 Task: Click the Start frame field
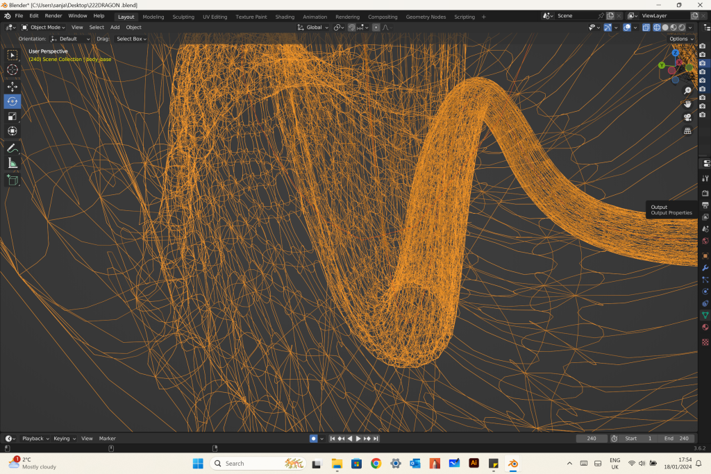[639, 439]
